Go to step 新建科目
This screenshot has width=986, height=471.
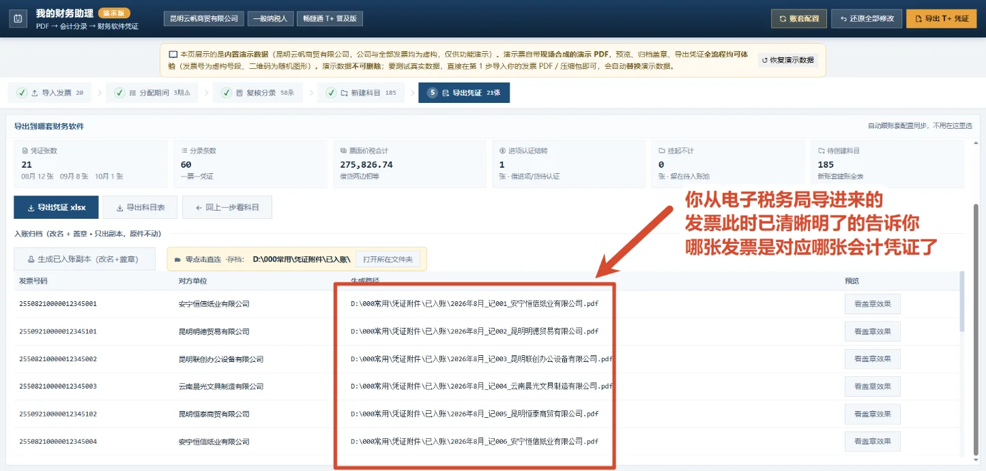coord(361,93)
